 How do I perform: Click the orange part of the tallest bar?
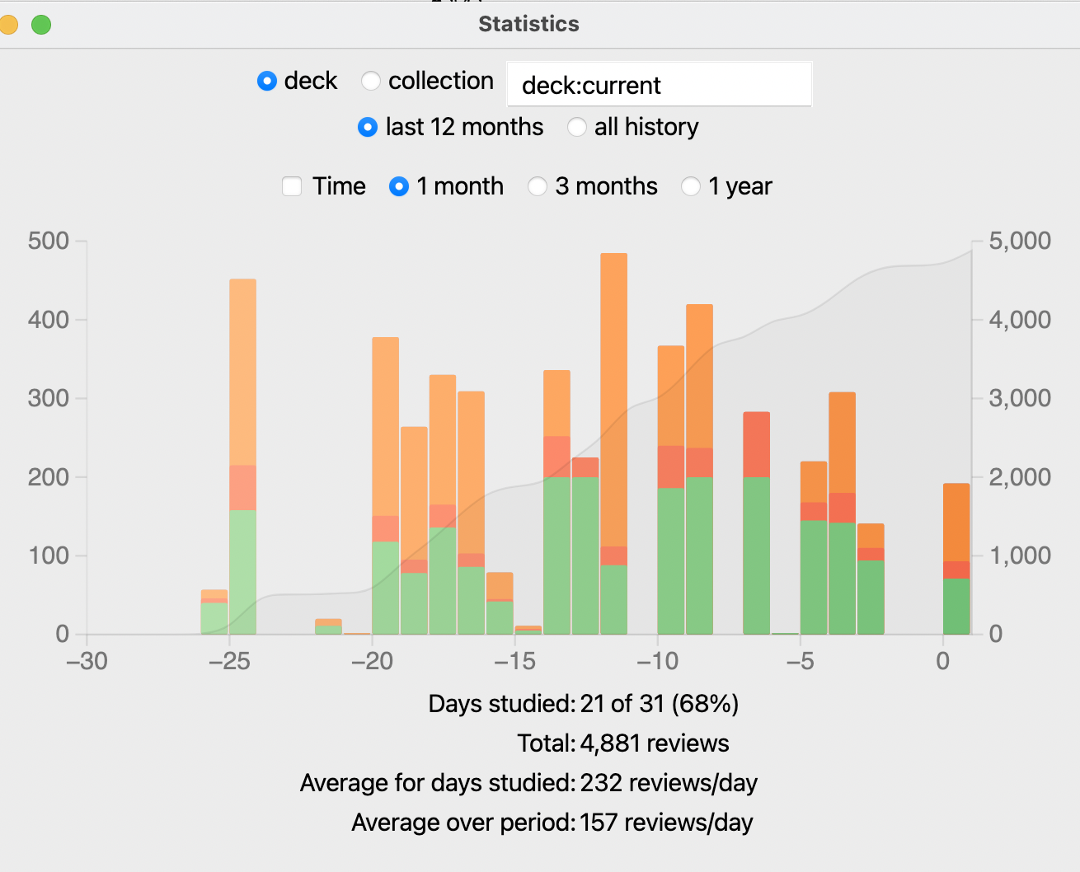click(613, 396)
